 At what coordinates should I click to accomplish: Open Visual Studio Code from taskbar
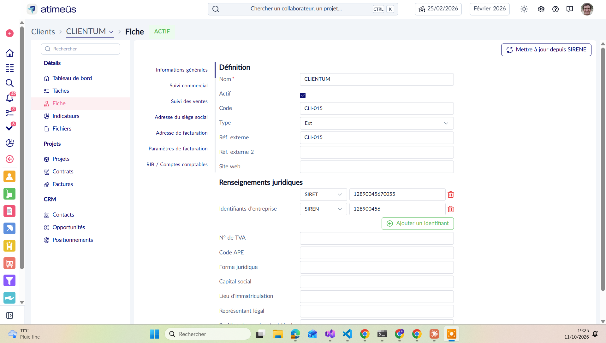pyautogui.click(x=347, y=334)
